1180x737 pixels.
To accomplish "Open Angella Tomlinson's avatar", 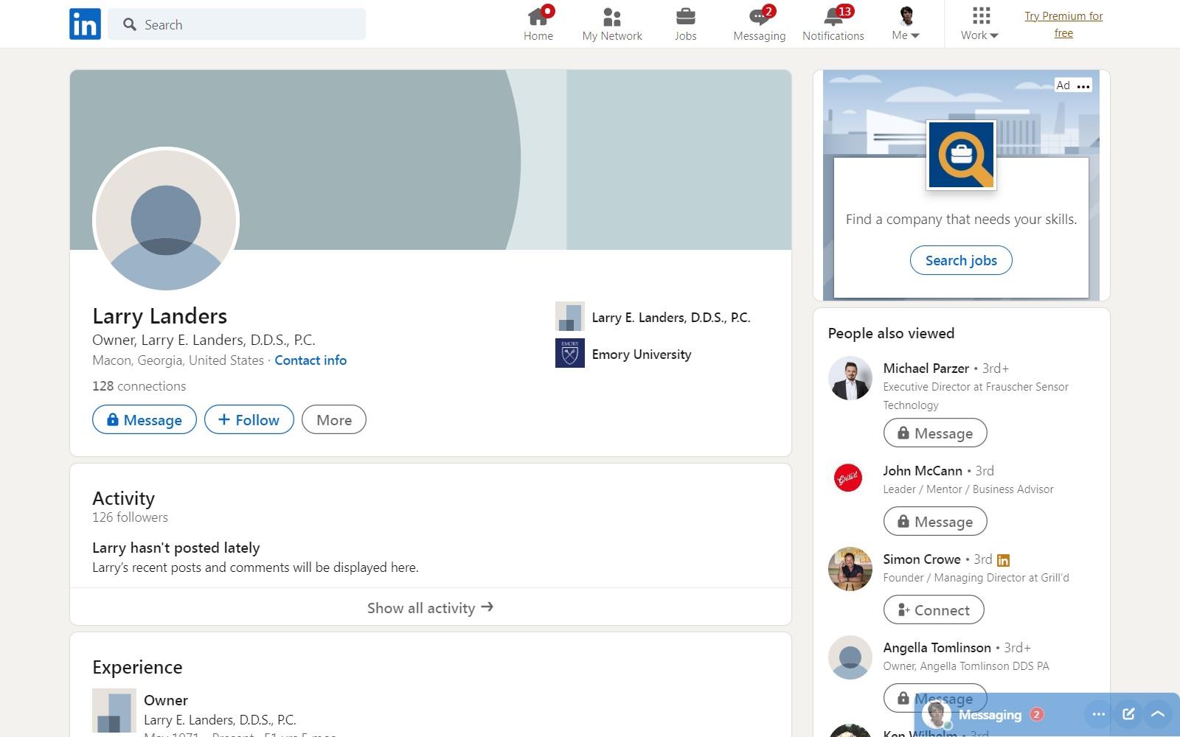I will [x=850, y=657].
